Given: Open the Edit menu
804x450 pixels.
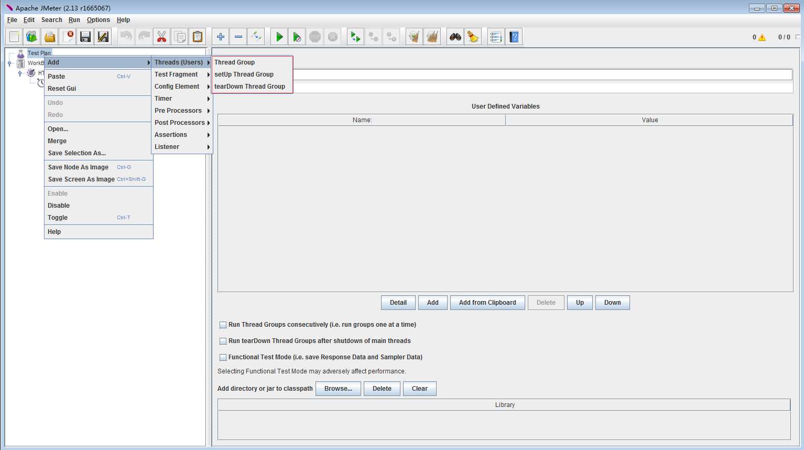Looking at the screenshot, I should point(29,20).
